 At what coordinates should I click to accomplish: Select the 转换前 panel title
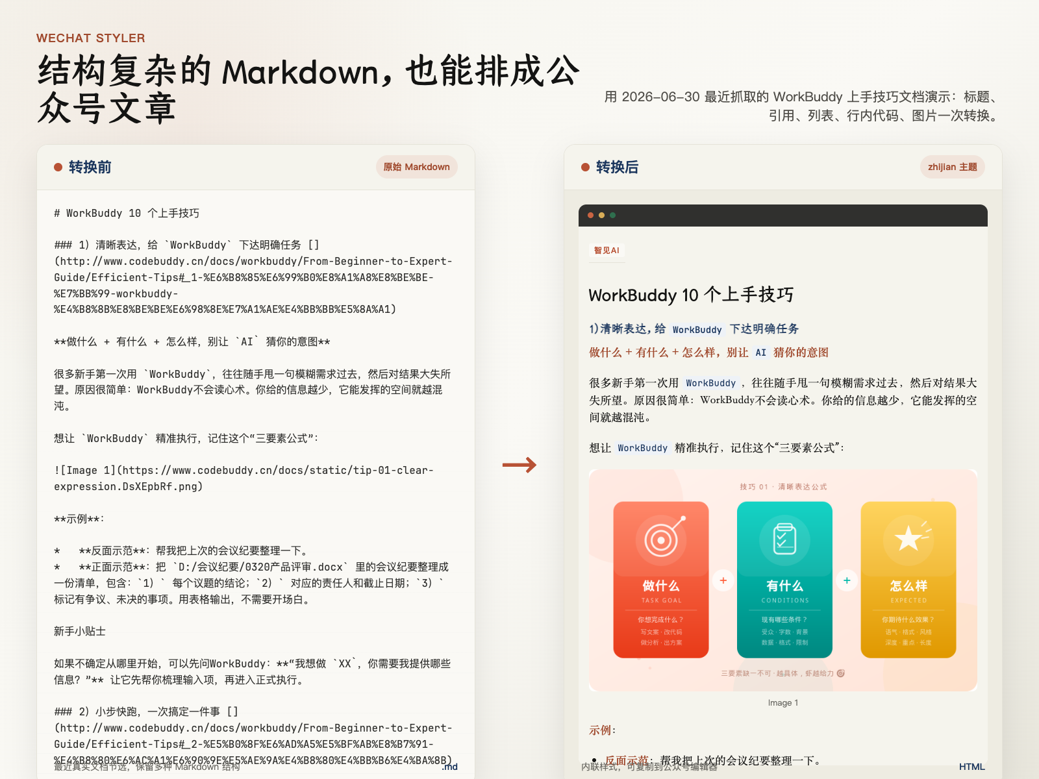[90, 167]
